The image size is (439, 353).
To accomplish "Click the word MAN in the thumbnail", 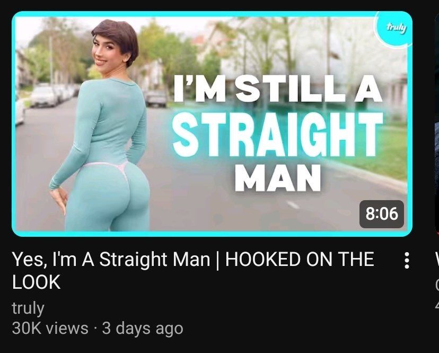I will [277, 178].
